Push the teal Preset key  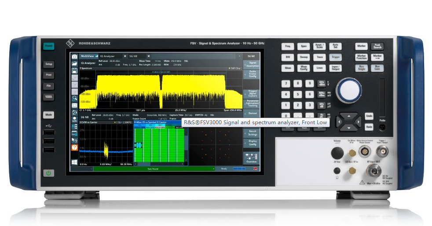pyautogui.click(x=48, y=46)
